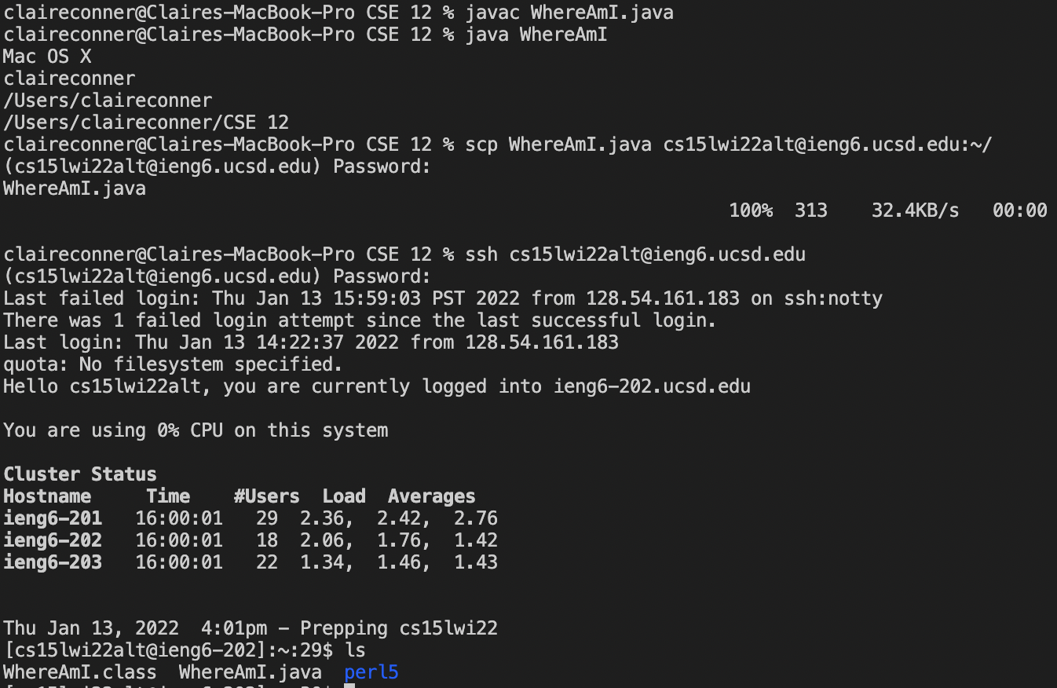Click the '/Users/claireconner/CSE 12' output path
The image size is (1057, 688).
(146, 123)
